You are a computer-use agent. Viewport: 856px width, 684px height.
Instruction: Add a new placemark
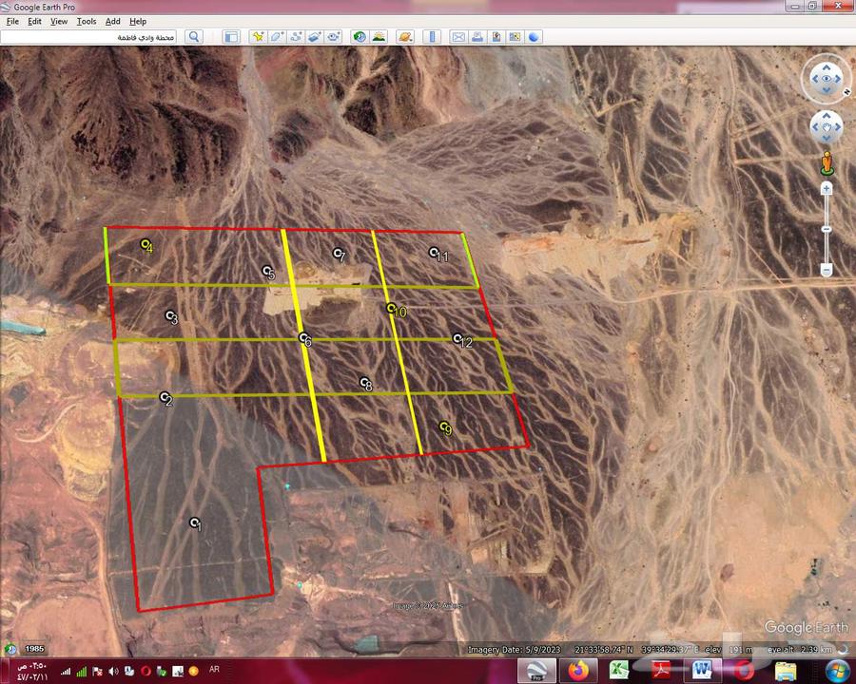258,37
